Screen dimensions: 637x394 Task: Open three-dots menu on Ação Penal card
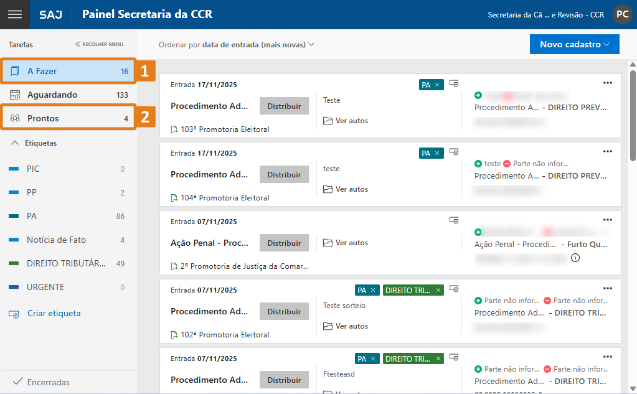(608, 220)
